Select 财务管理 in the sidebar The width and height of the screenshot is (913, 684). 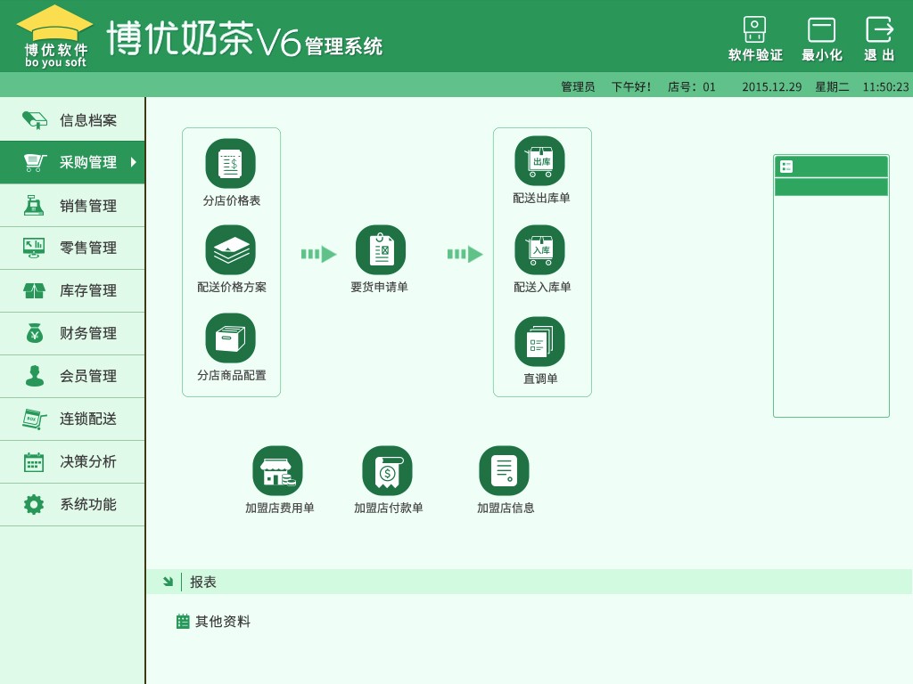point(72,333)
